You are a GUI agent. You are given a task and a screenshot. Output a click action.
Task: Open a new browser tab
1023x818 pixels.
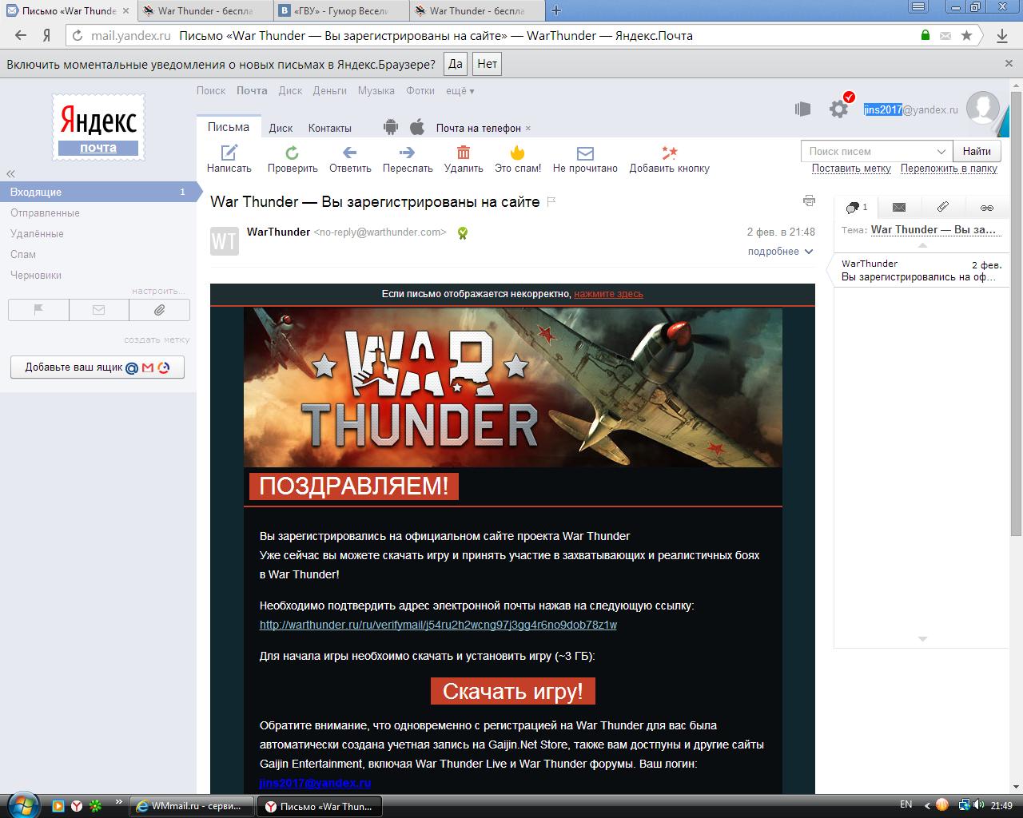tap(556, 10)
